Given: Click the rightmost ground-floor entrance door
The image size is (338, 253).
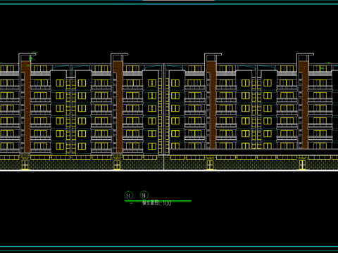Looking at the screenshot, I should click(x=302, y=164).
